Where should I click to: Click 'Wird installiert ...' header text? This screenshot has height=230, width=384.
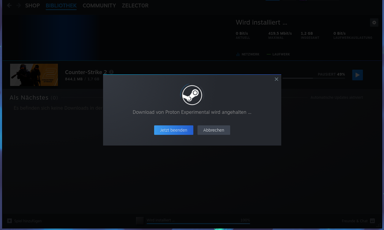point(261,23)
